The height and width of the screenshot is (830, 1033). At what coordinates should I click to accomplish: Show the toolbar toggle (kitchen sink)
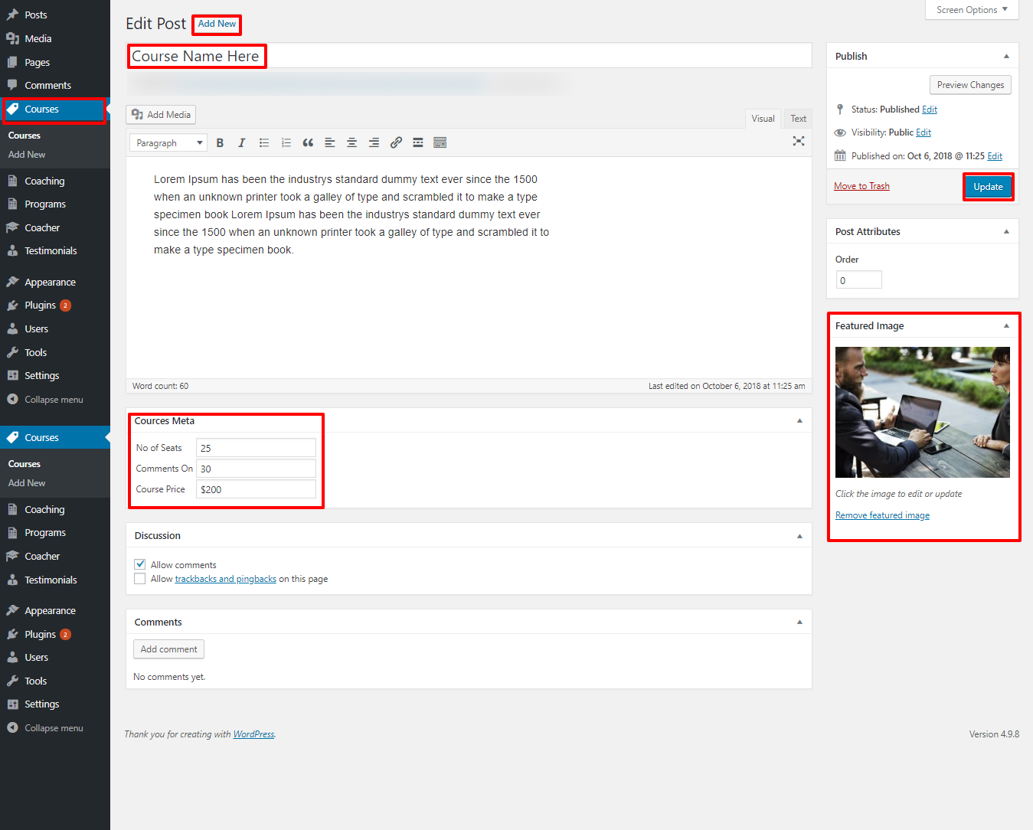440,143
